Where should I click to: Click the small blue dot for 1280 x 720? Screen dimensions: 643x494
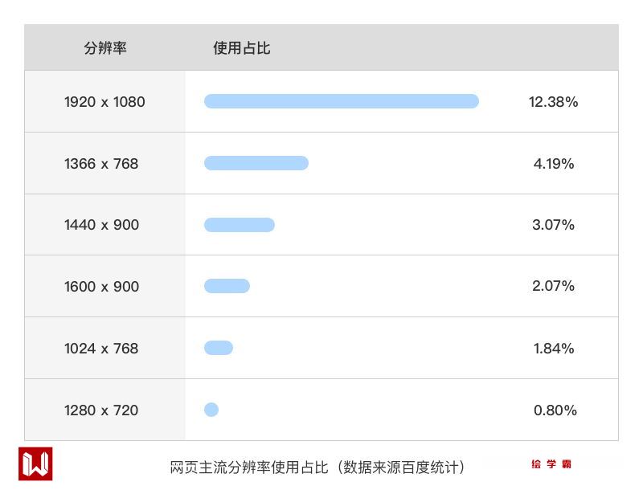[211, 410]
